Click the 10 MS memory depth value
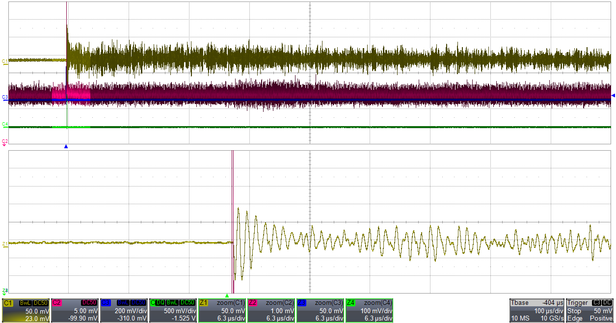This screenshot has height=323, width=616. tap(521, 319)
